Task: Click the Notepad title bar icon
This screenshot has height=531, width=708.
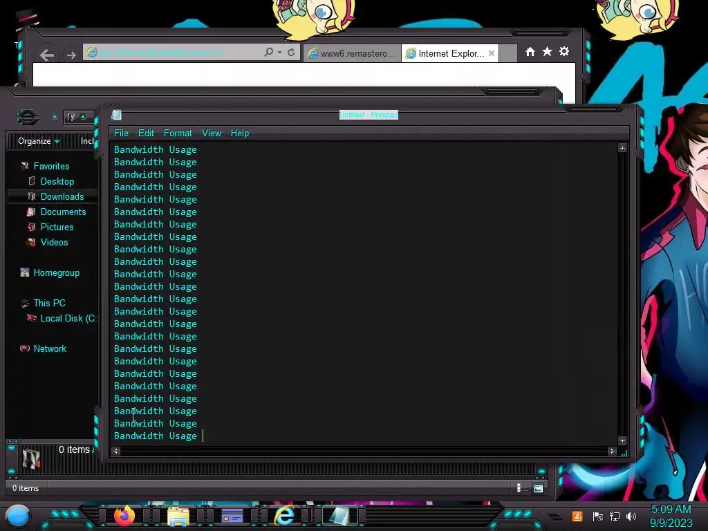Action: tap(116, 115)
